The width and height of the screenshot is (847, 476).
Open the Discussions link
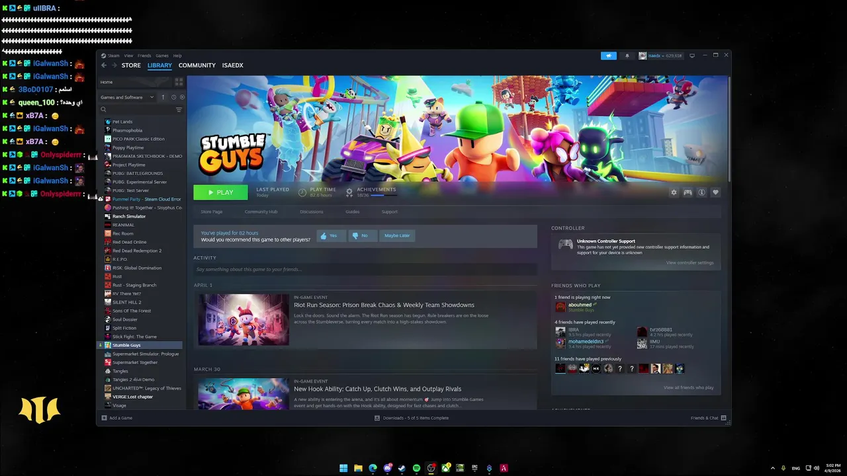tap(312, 212)
